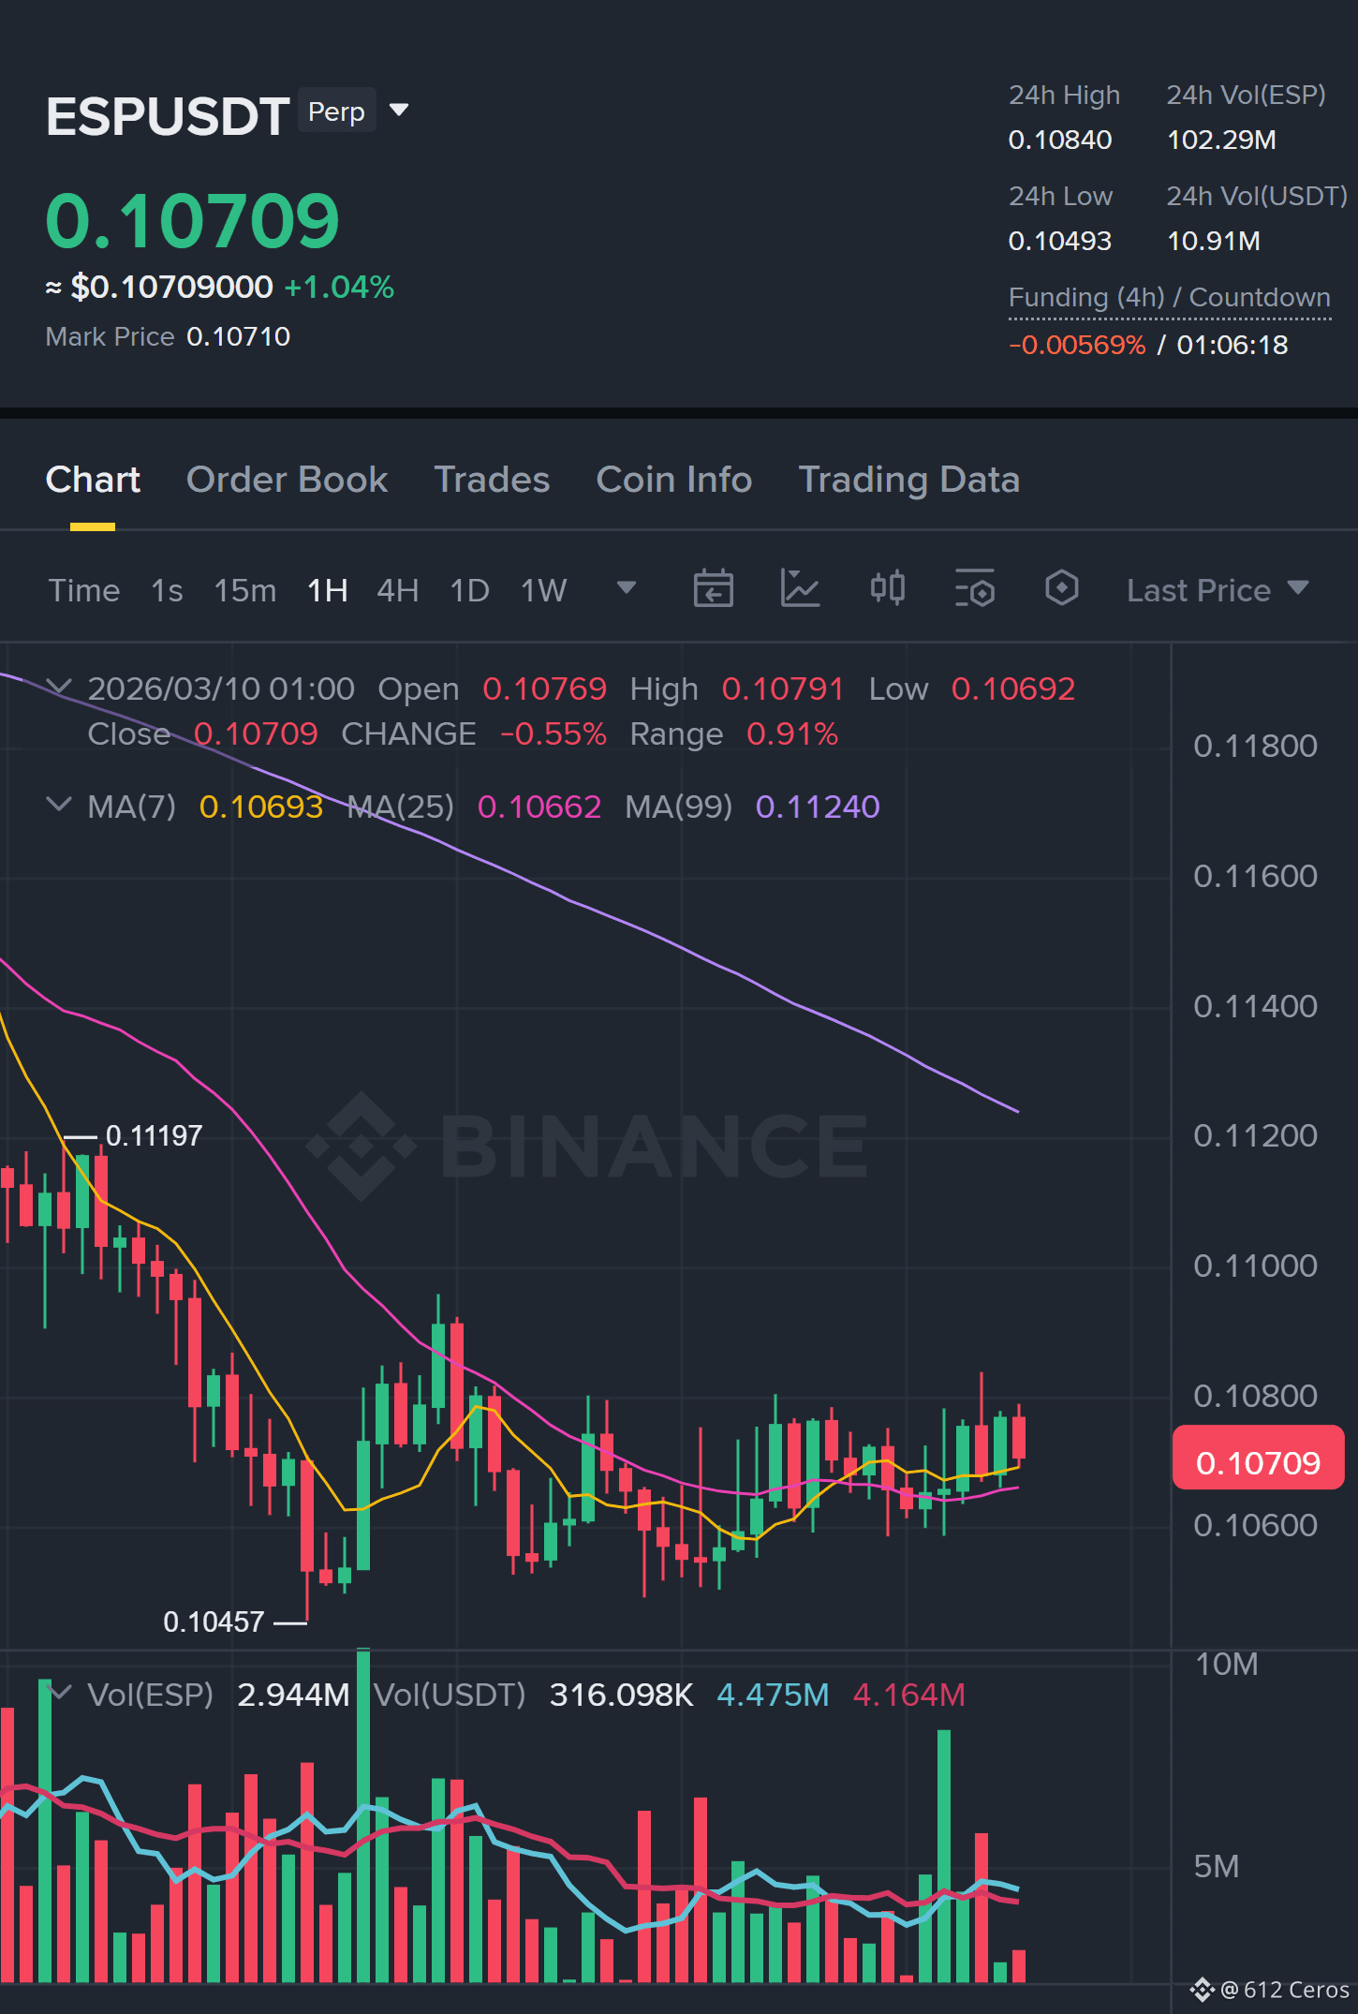Screen dimensions: 1358x2014
Task: Open the ESPUSDT Perp pair dropdown
Action: tap(399, 111)
